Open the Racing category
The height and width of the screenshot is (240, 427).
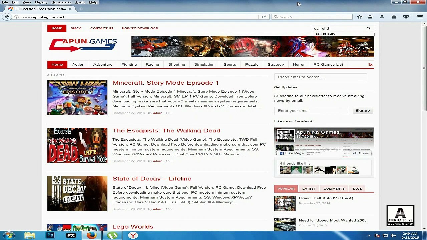[x=152, y=65]
